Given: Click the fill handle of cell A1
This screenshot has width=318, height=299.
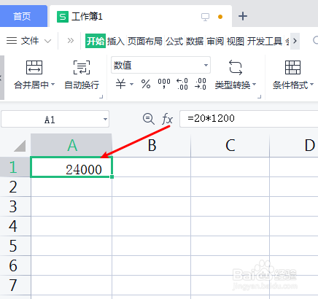Looking at the screenshot, I should [x=112, y=176].
